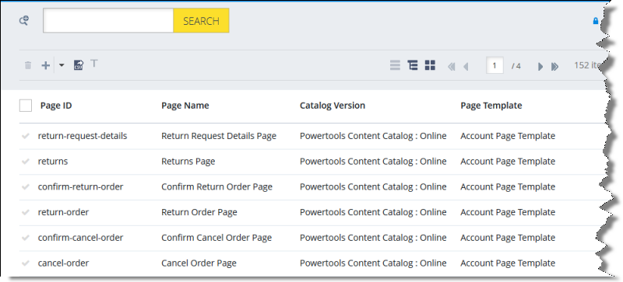Click 'Confirm Return Order Page' name
This screenshot has height=282, width=623.
coord(216,186)
